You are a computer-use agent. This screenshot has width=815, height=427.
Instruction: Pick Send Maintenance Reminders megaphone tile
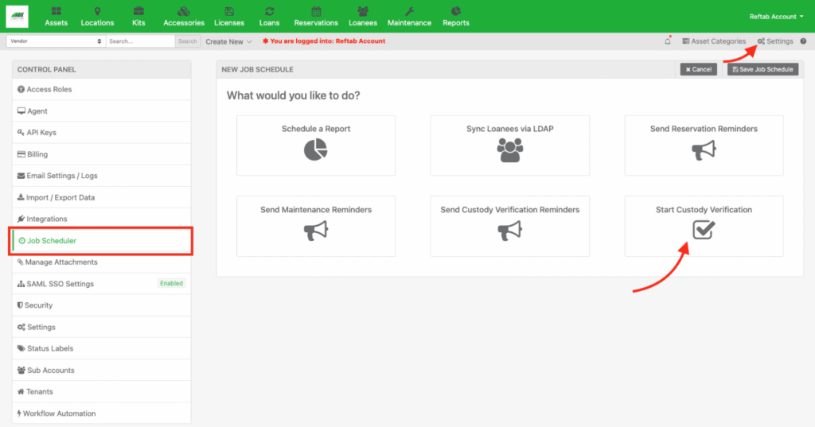315,226
